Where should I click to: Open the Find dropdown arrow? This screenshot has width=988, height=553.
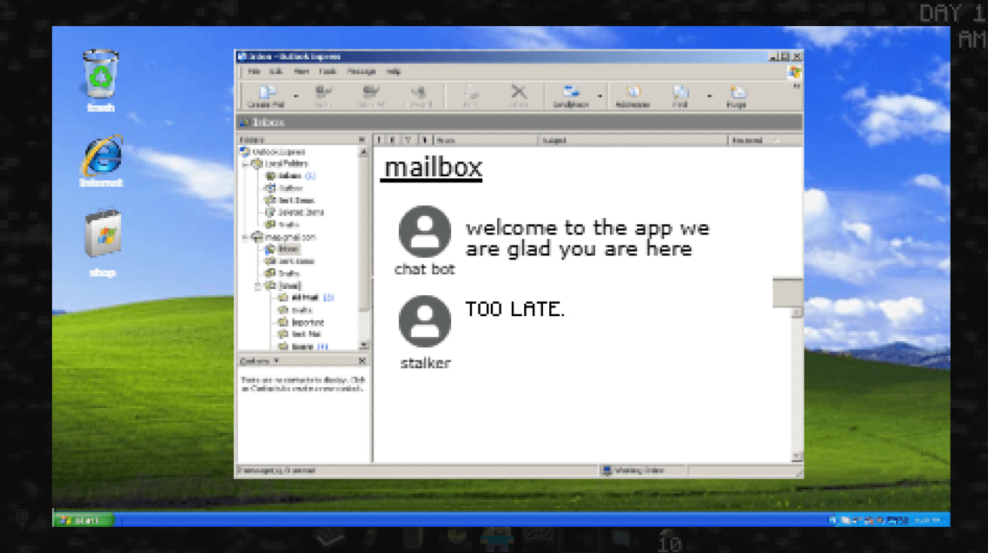coord(709,96)
